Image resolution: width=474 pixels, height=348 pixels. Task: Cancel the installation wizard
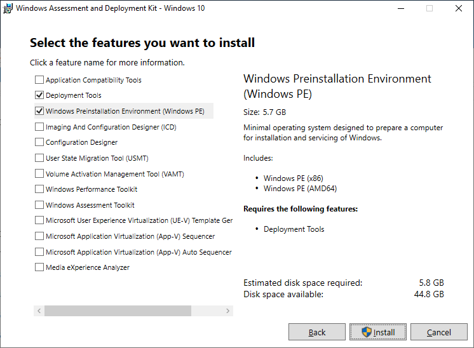pos(438,332)
